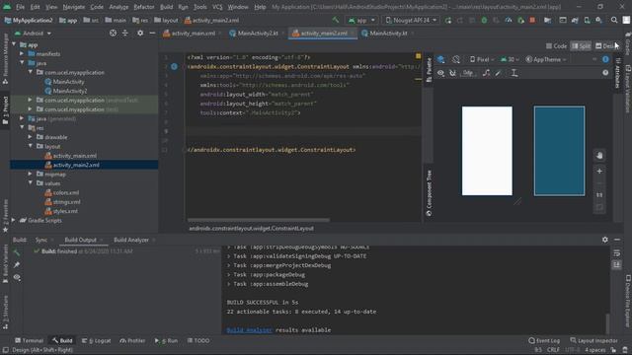Click the Infer Constraints wand icon

point(498,73)
